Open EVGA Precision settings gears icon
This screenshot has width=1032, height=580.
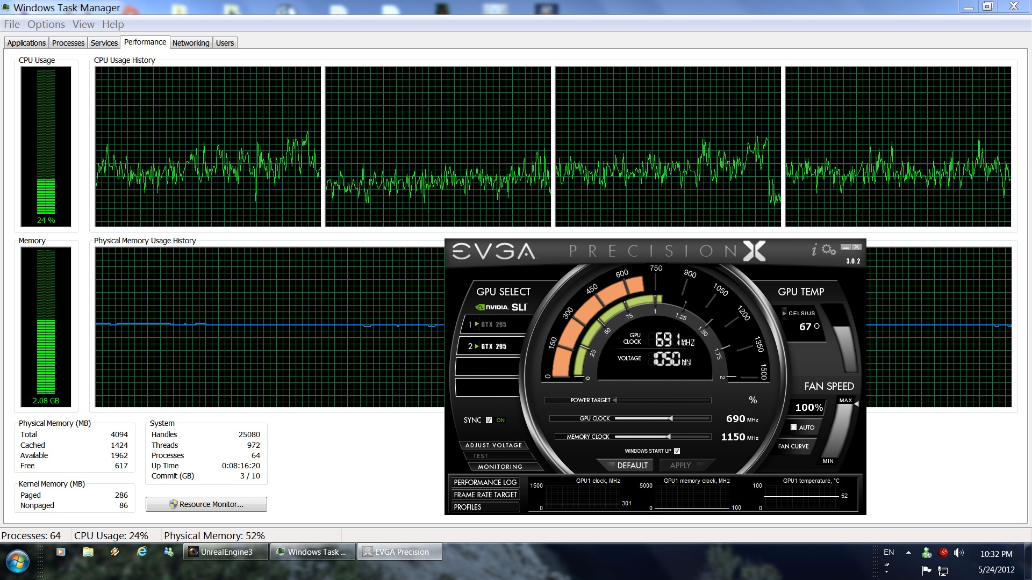coord(829,250)
